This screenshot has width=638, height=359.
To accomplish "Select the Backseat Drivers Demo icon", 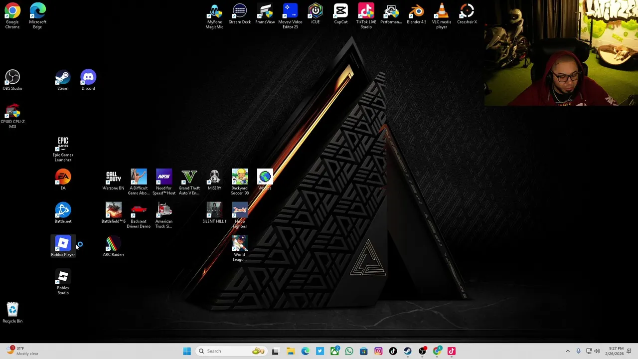I will 139,215.
